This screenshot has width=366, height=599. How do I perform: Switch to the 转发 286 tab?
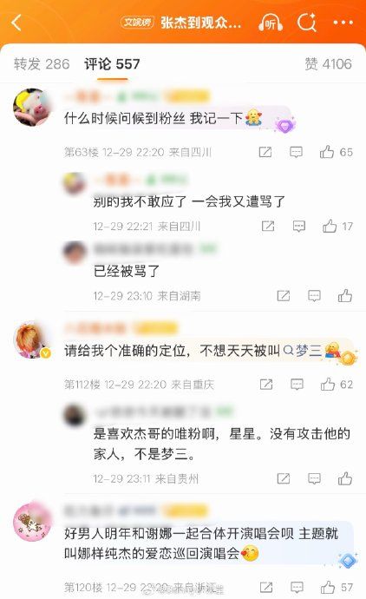[42, 63]
